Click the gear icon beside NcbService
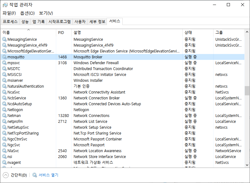This screenshot has height=183, width=250. tap(4, 98)
